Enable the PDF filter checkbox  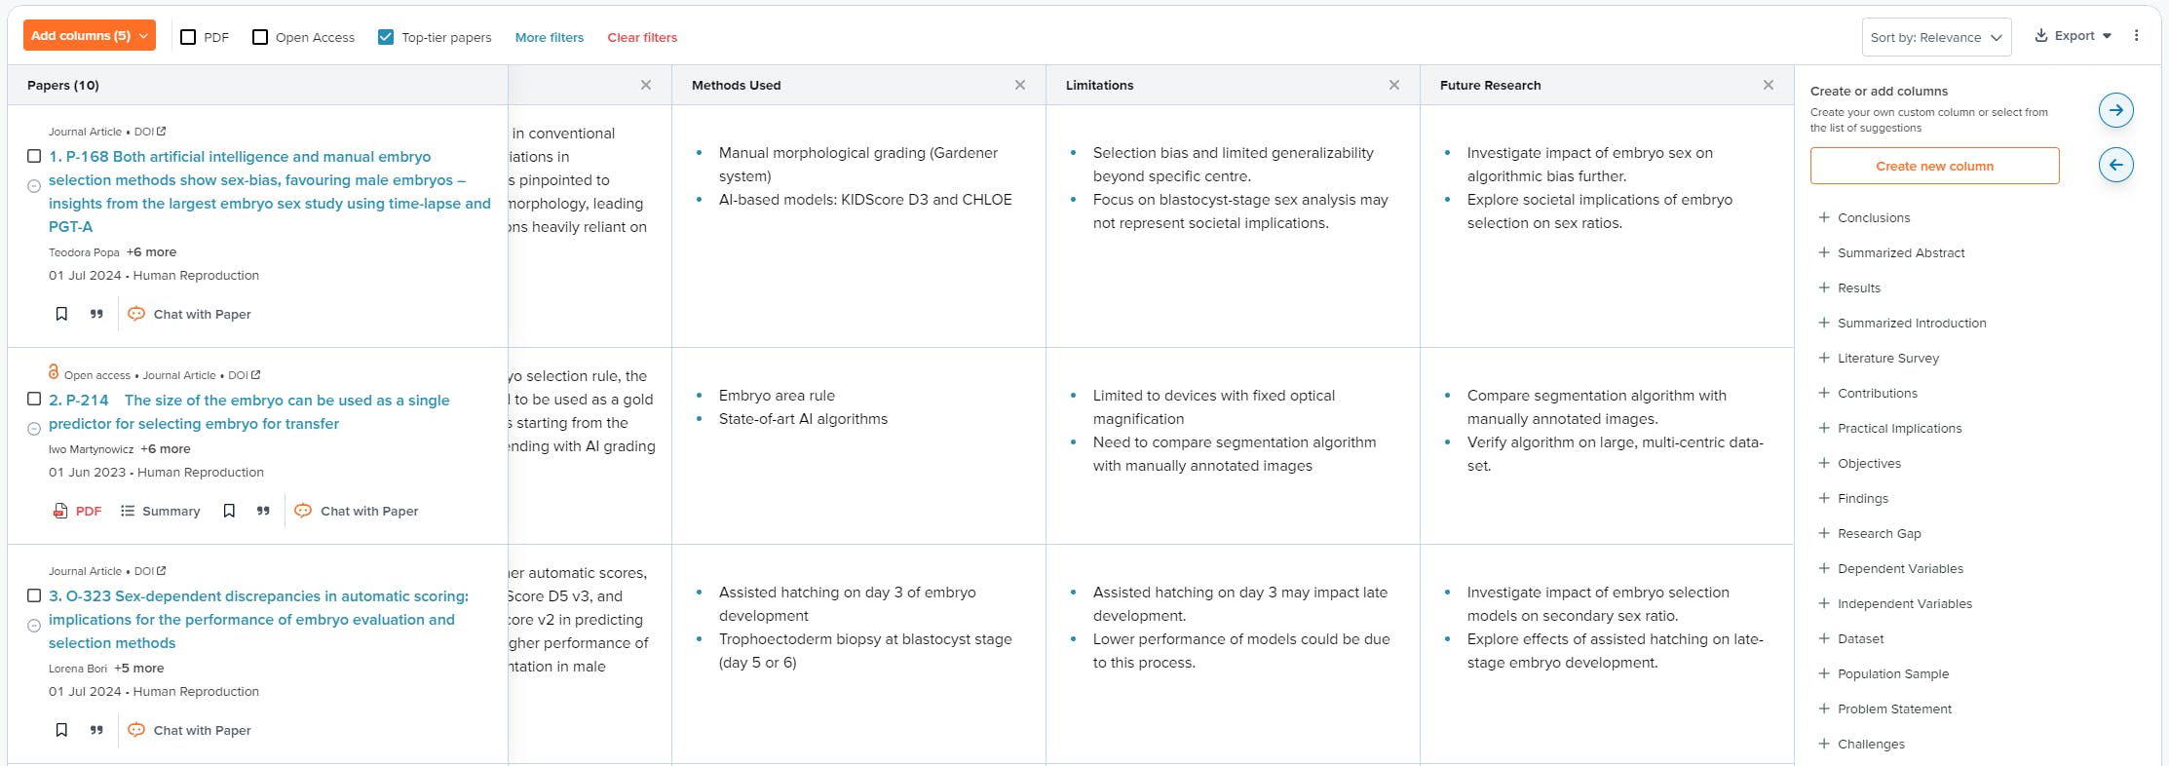189,37
